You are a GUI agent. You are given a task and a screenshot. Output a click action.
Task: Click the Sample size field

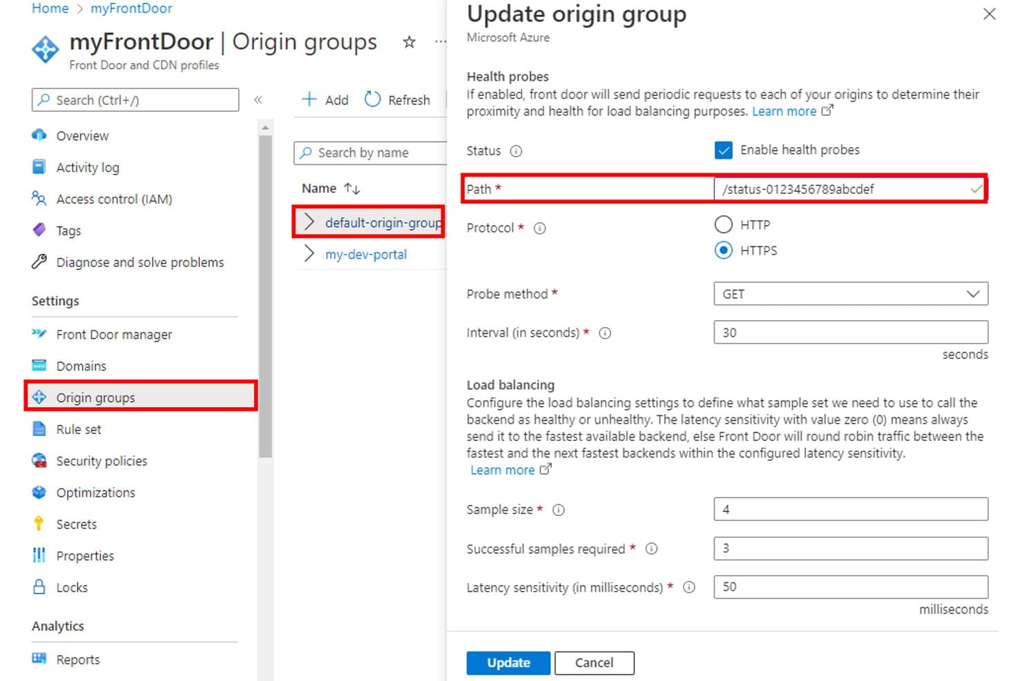(851, 509)
